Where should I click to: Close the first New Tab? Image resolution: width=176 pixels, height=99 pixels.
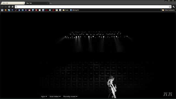[23, 3]
